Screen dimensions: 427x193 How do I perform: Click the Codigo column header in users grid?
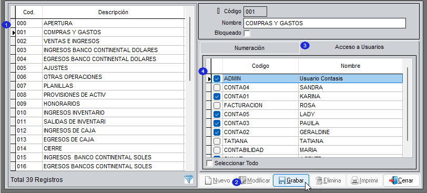pyautogui.click(x=260, y=66)
